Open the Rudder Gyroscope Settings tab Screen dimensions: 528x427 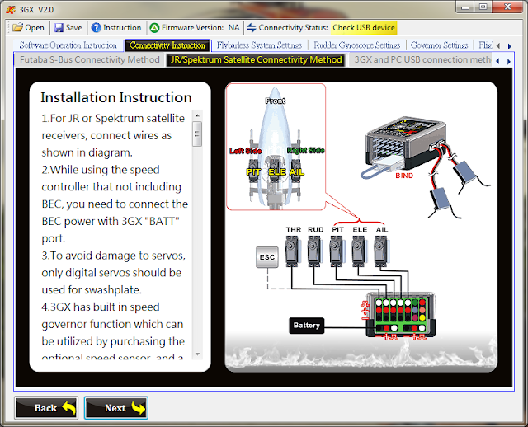tap(357, 45)
